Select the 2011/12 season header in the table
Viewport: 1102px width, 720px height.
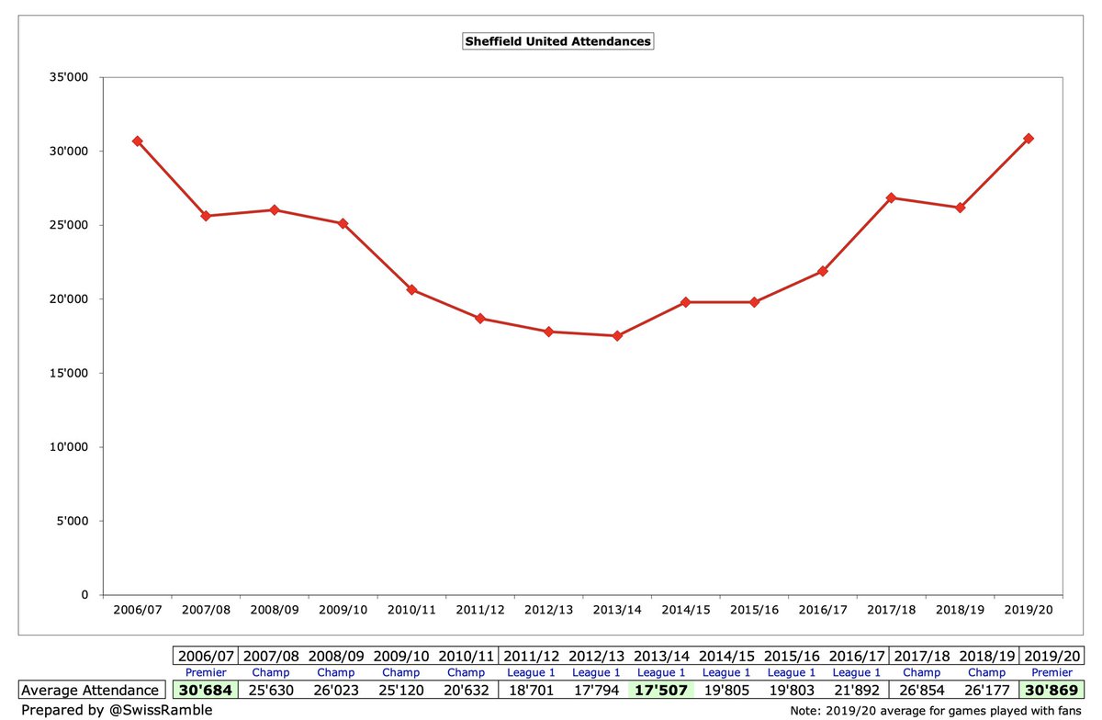point(533,656)
